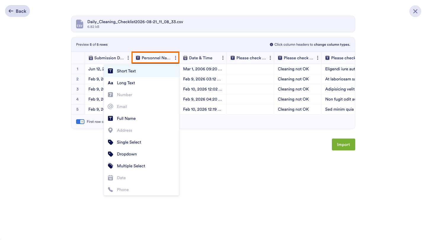The image size is (426, 240).
Task: Open the Date & Time column three-dot menu
Action: (x=223, y=58)
